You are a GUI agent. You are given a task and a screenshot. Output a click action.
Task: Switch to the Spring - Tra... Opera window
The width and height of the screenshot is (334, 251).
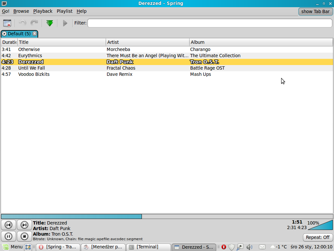click(x=58, y=247)
